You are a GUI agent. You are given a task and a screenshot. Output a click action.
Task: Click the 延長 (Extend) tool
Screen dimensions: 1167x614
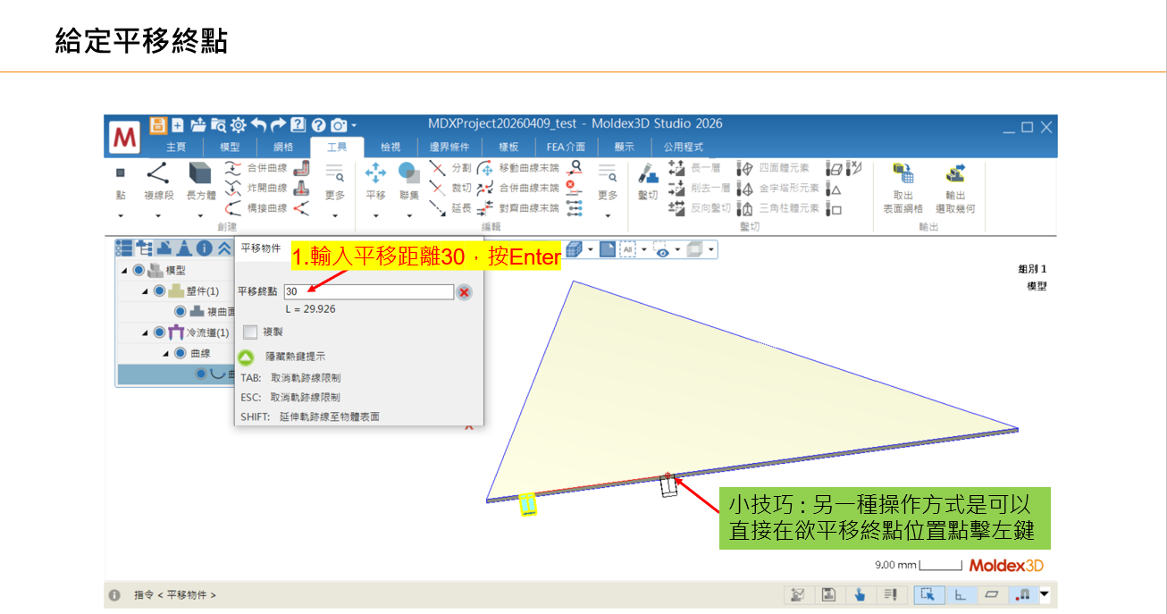pos(449,208)
